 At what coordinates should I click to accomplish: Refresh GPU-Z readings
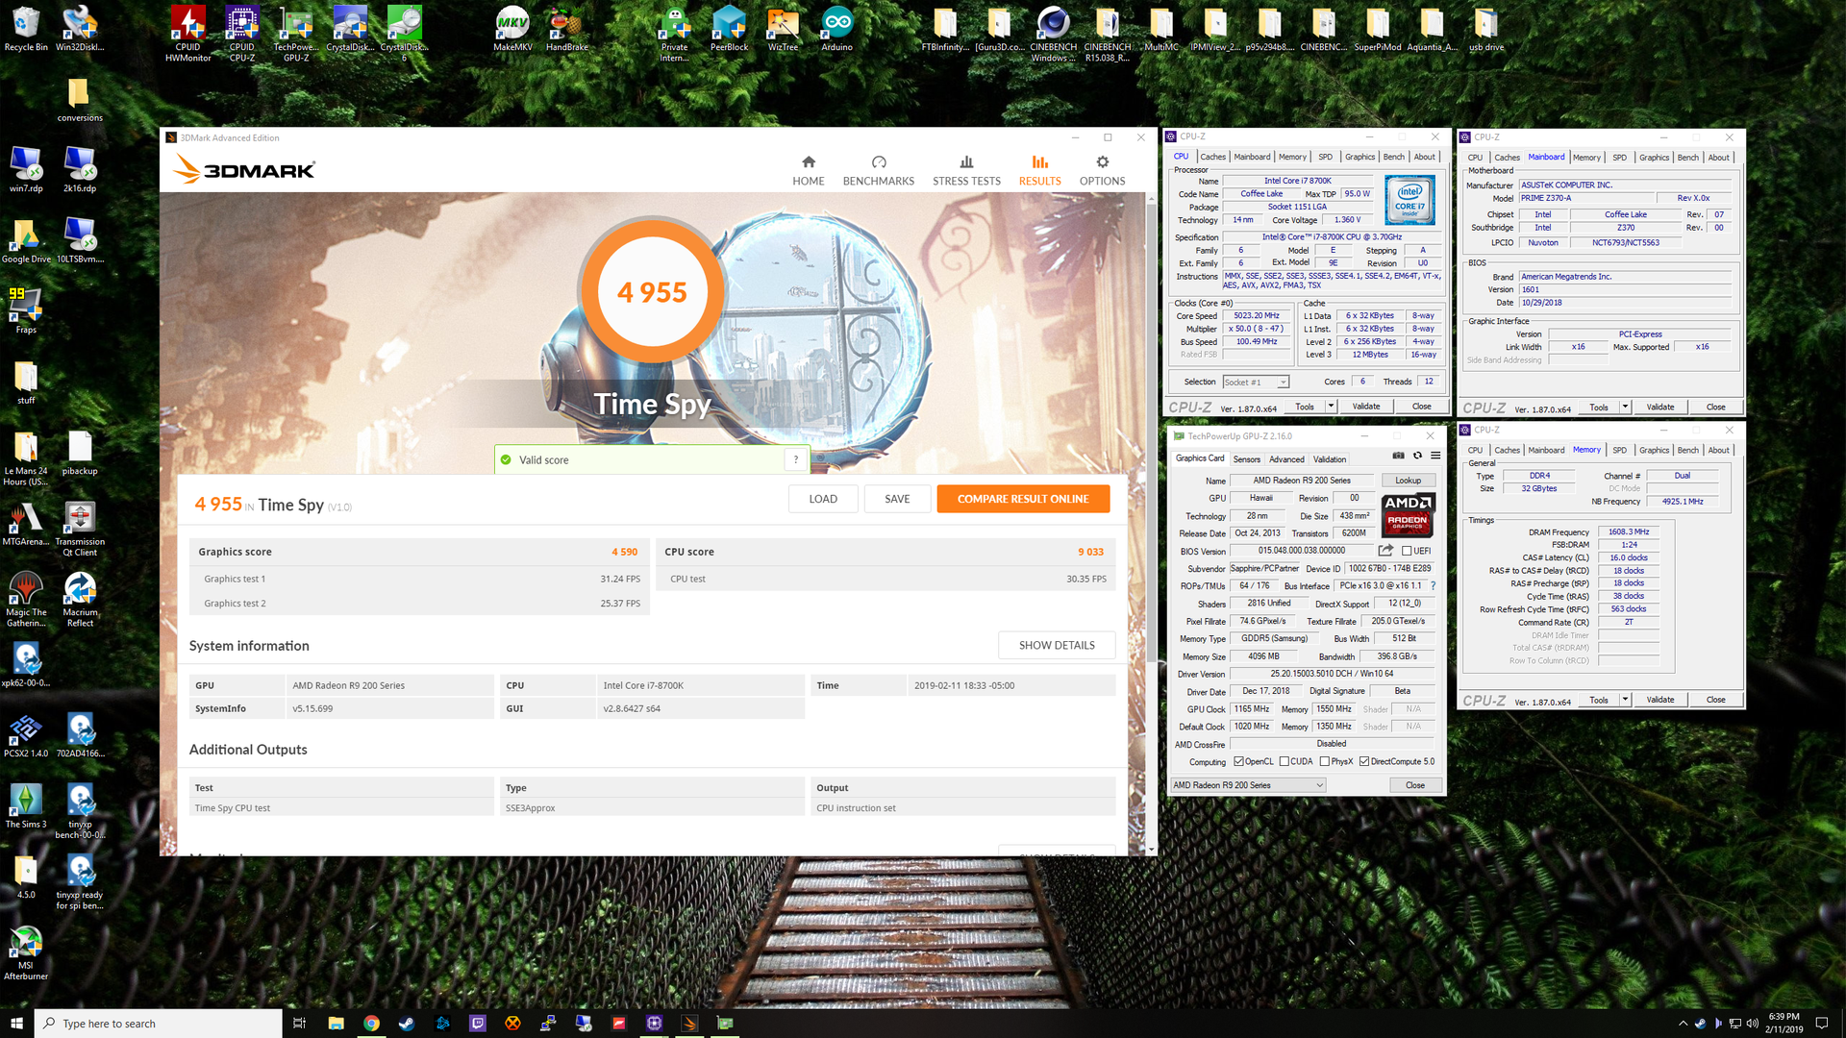(x=1417, y=456)
